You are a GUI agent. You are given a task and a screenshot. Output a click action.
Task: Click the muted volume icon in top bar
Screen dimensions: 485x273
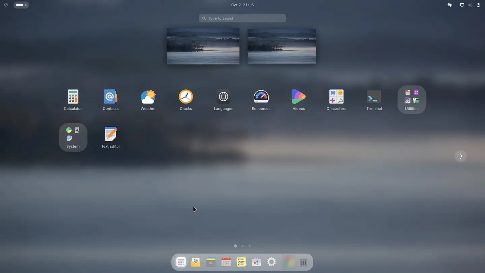470,5
